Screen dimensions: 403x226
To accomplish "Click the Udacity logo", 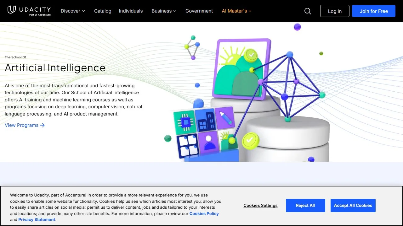I will 29,11.
